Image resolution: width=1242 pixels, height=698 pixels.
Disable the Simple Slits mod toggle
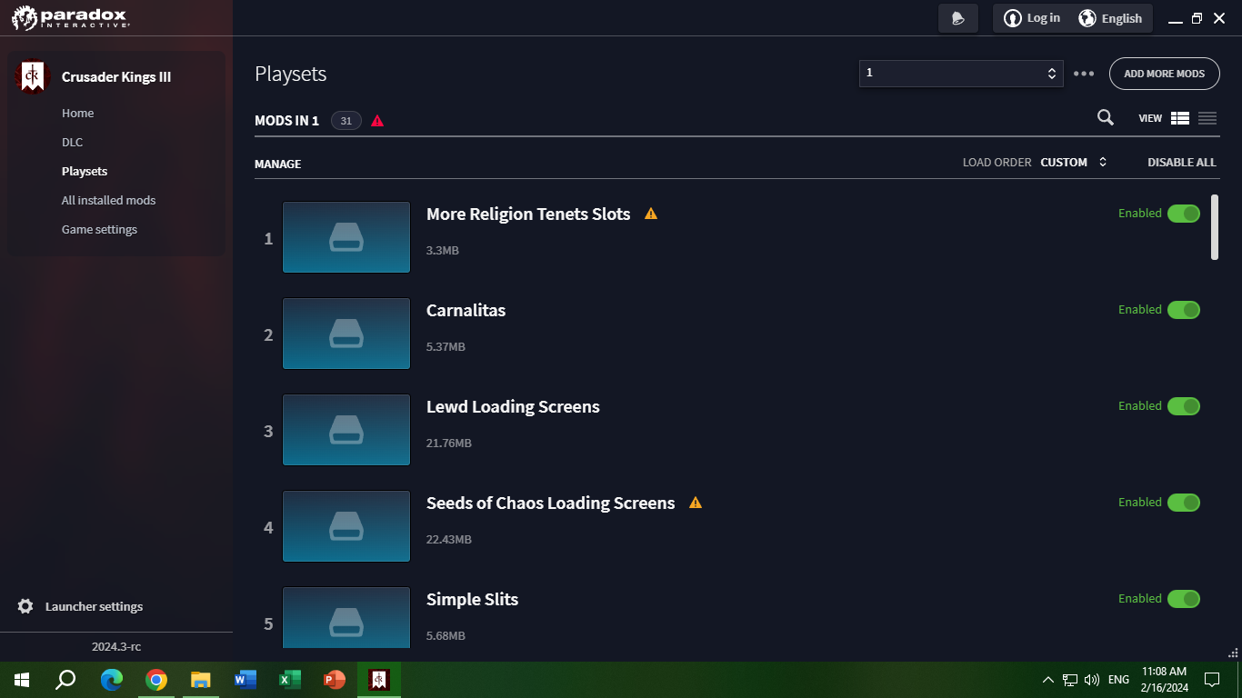1184,599
